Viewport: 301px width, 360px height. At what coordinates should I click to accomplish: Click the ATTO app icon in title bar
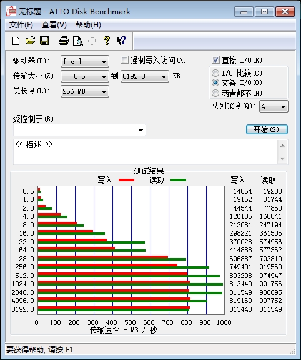(x=11, y=11)
